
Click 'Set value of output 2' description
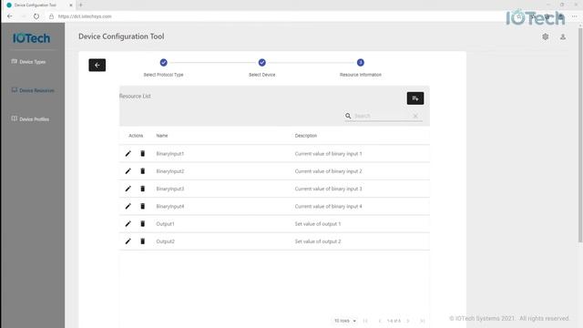pos(318,241)
